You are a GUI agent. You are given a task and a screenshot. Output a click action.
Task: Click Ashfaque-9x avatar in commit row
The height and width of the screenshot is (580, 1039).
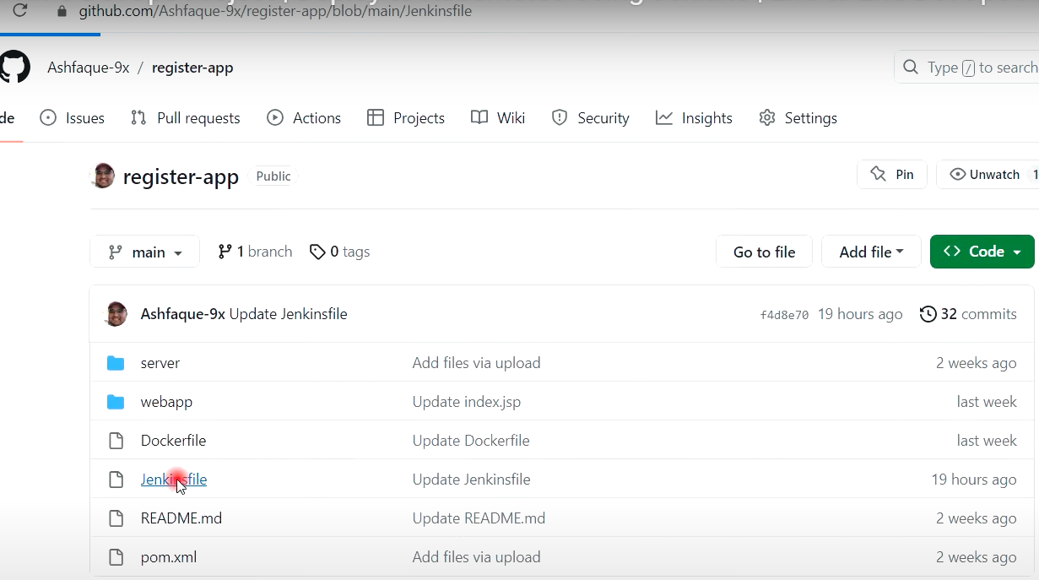(115, 314)
